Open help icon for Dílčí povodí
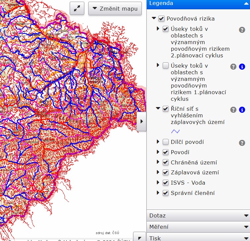 (x=242, y=143)
